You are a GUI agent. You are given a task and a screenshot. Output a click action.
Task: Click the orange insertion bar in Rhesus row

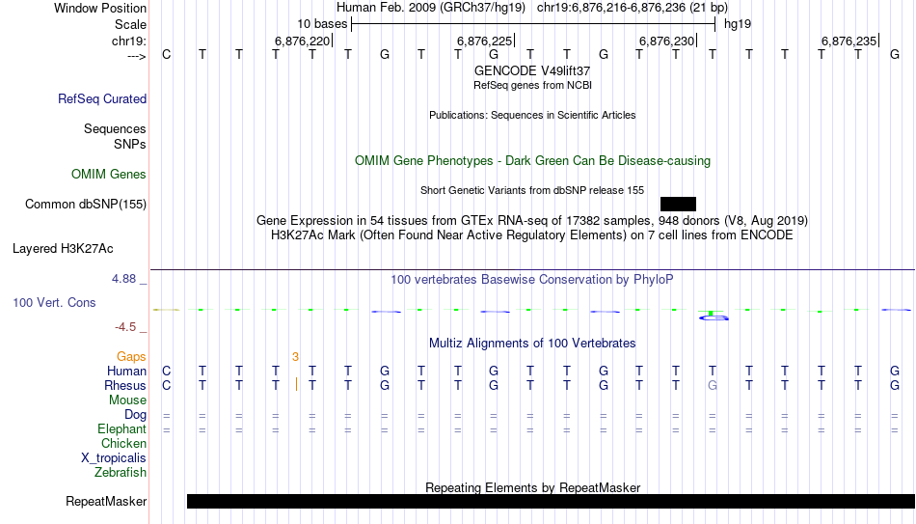pyautogui.click(x=297, y=384)
